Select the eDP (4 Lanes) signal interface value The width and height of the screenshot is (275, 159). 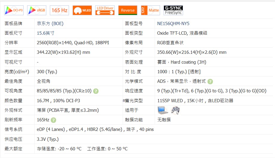pyautogui.click(x=95, y=129)
